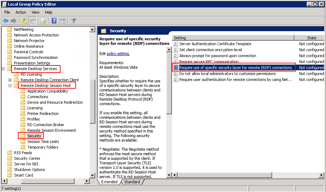Click the tree pane scroll up arrow
The image size is (326, 192).
point(92,29)
